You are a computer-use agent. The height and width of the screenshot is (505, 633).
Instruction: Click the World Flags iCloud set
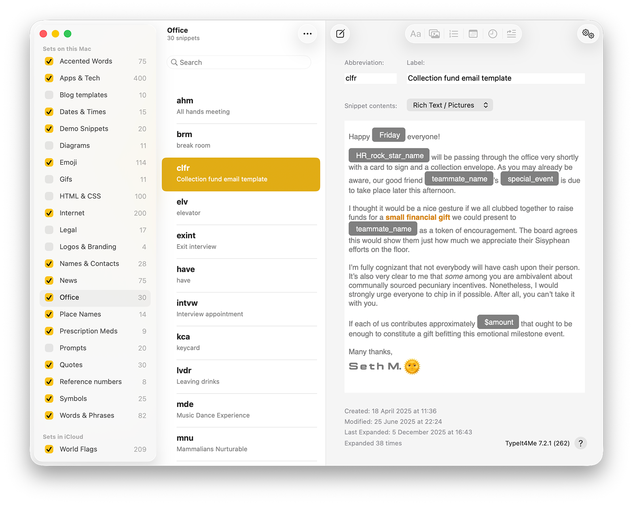click(78, 449)
